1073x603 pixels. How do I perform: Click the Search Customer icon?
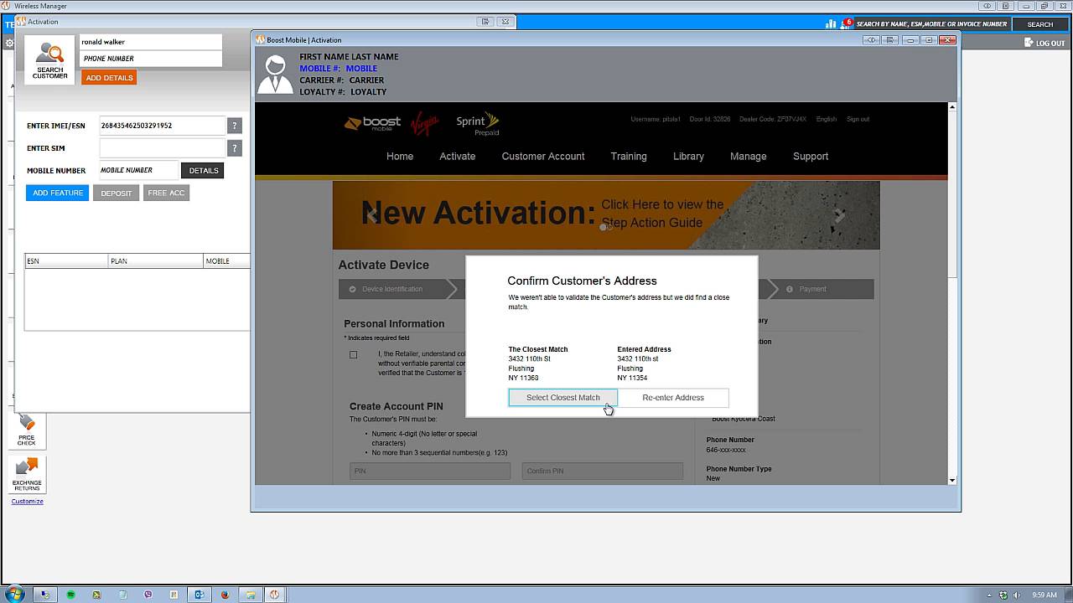[x=49, y=60]
